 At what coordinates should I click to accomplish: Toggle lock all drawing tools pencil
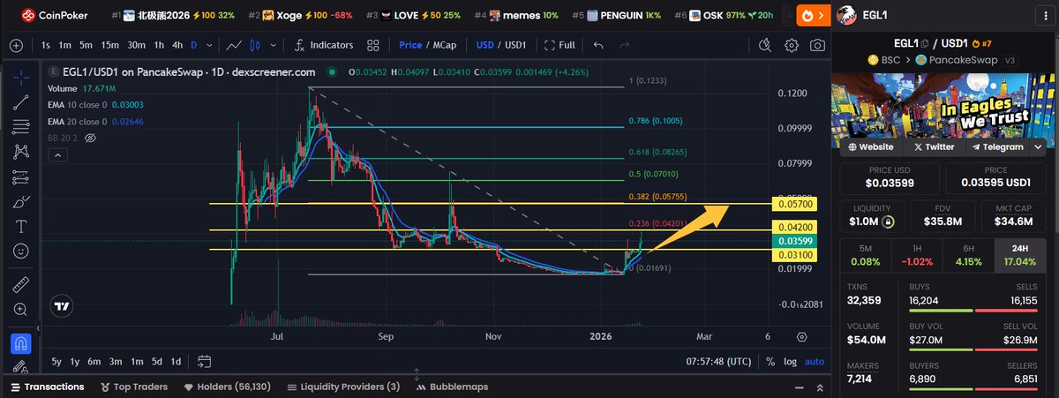point(20,366)
